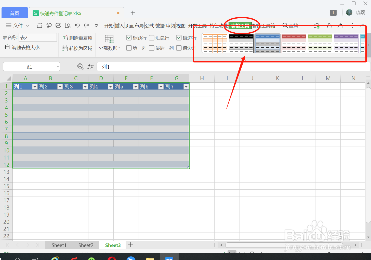The width and height of the screenshot is (371, 260).
Task: Click the export-to-PDF icon beside Save
Action: tap(49, 25)
